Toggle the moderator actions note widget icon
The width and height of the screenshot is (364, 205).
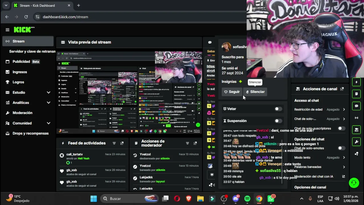click(x=356, y=94)
